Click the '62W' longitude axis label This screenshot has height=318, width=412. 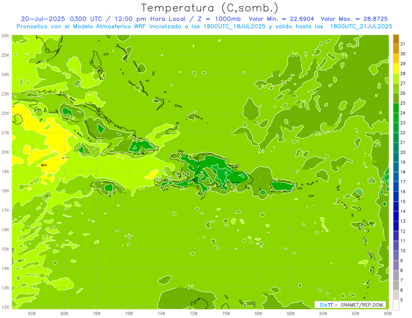(355, 313)
